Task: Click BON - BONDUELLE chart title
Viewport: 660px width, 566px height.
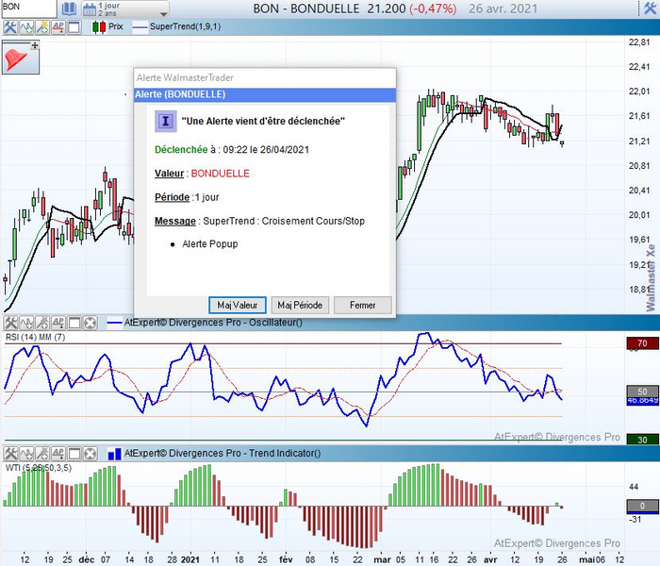Action: point(306,8)
